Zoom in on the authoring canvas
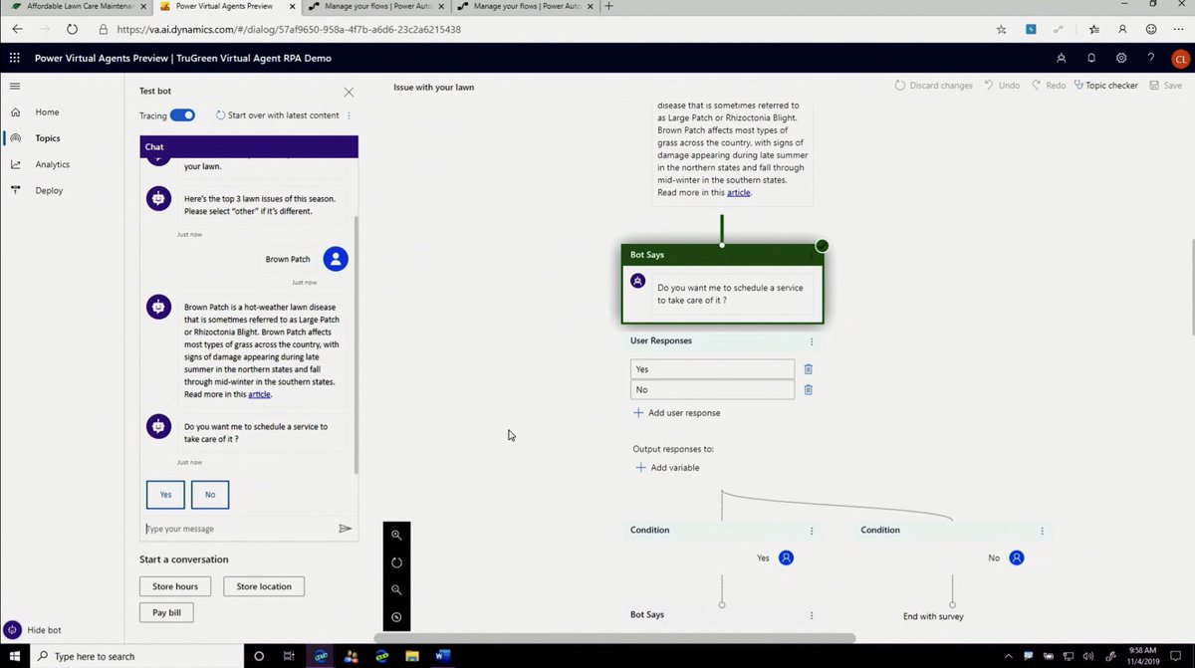The image size is (1195, 668). (396, 535)
